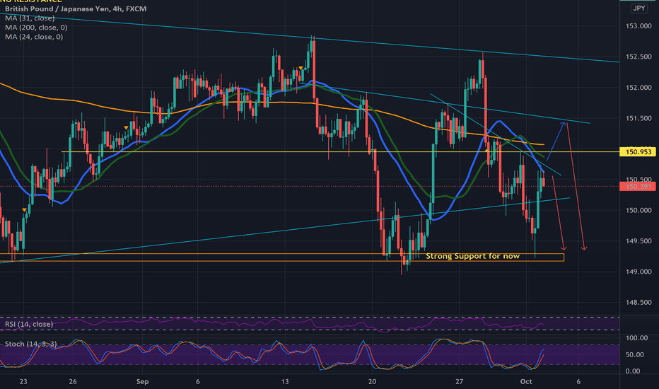Click the Sep label on the time axis
Screen dimensions: 659x389
click(x=142, y=381)
